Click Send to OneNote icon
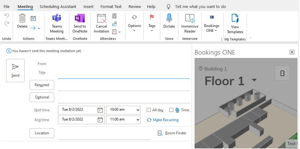 click(x=80, y=19)
